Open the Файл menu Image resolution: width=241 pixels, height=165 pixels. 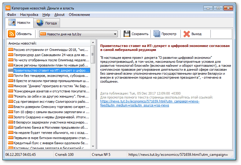coord(11,15)
